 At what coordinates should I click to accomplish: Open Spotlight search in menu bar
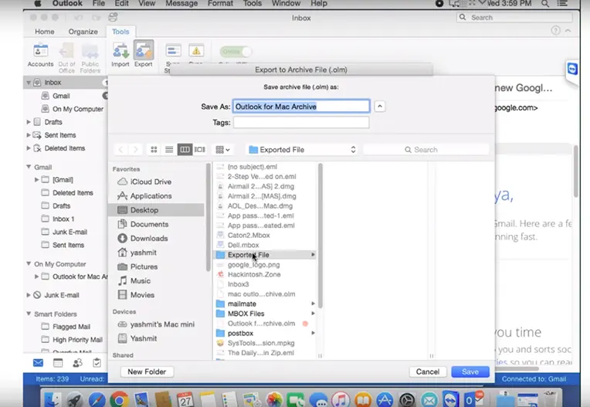pos(545,3)
